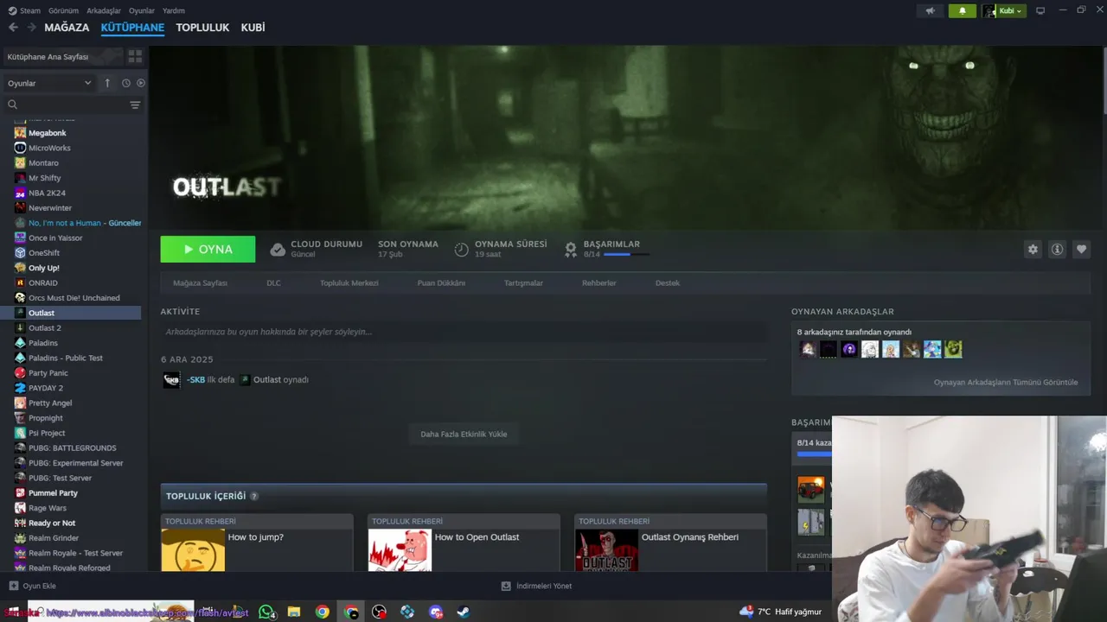Click the Başarımlar achievements badge icon
This screenshot has height=622, width=1107.
pyautogui.click(x=571, y=249)
